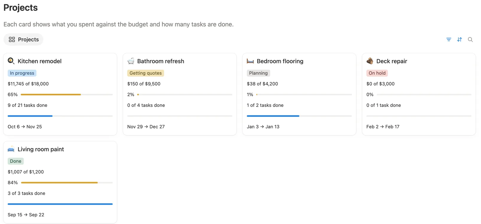481x224 pixels.
Task: Click the "Oct 6 → Nov 25" date range
Action: coord(25,127)
